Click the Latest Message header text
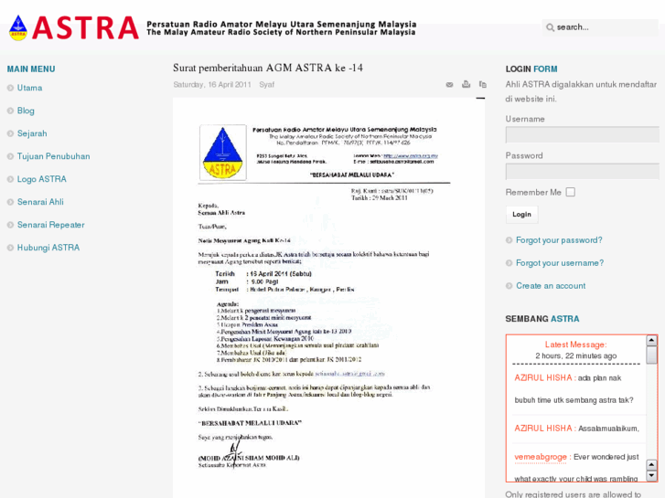 tap(575, 344)
